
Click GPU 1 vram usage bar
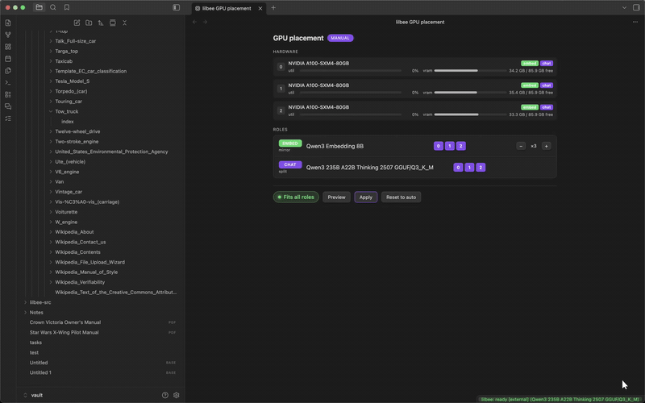click(x=470, y=93)
